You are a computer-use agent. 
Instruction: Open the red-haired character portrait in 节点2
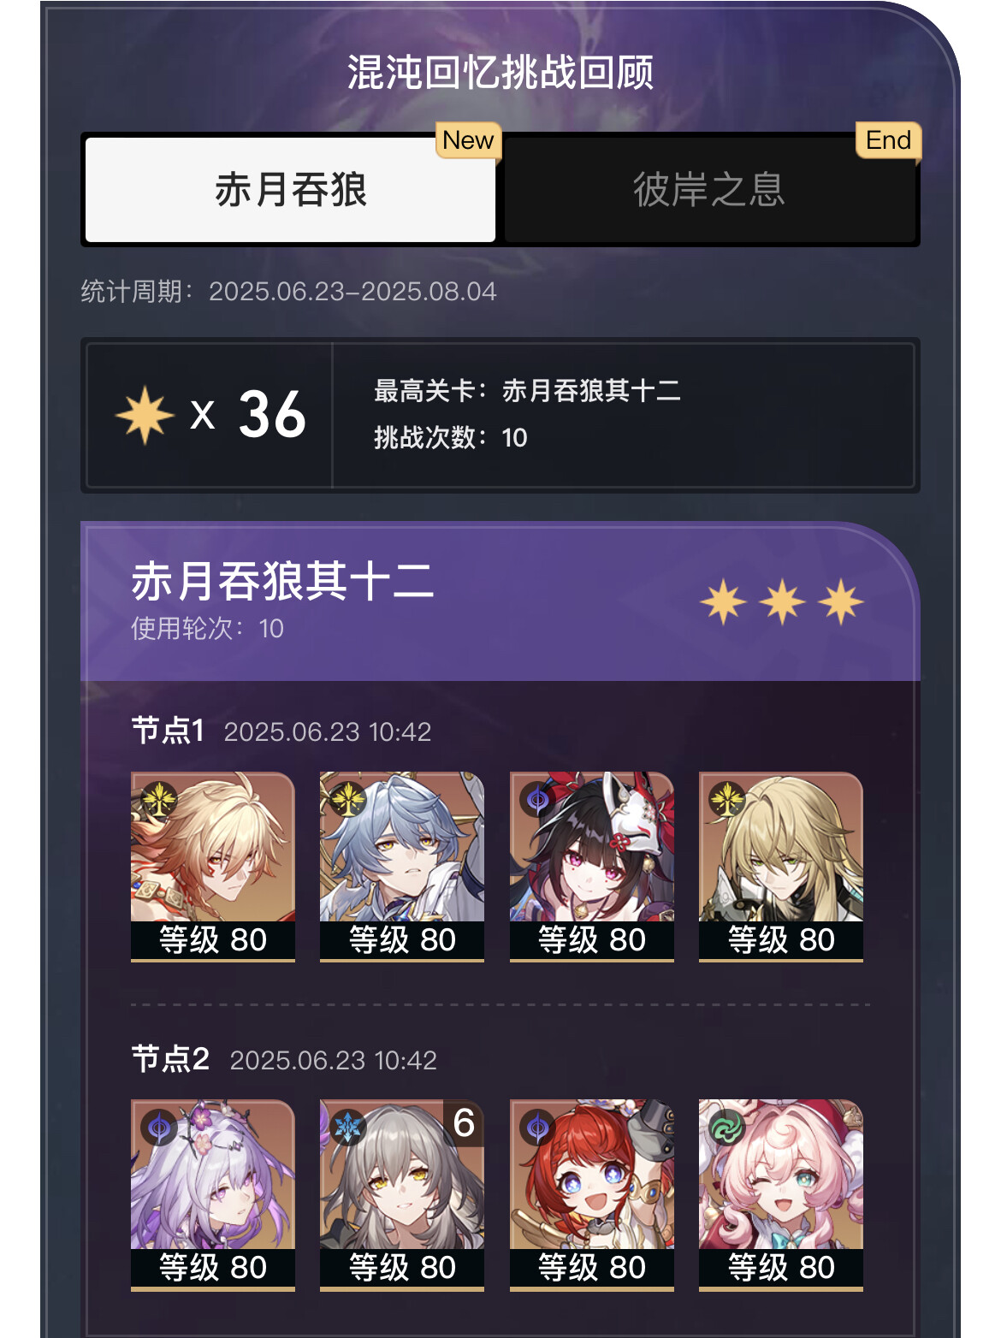point(592,1195)
